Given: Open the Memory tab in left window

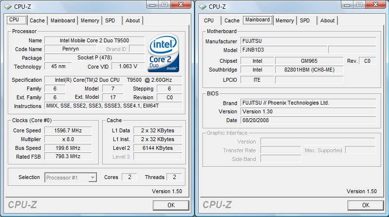Looking at the screenshot, I should click(x=90, y=20).
